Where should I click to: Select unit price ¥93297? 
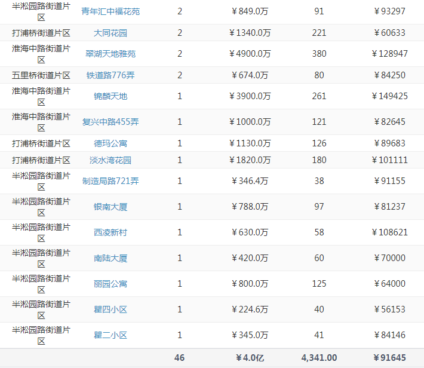[389, 11]
